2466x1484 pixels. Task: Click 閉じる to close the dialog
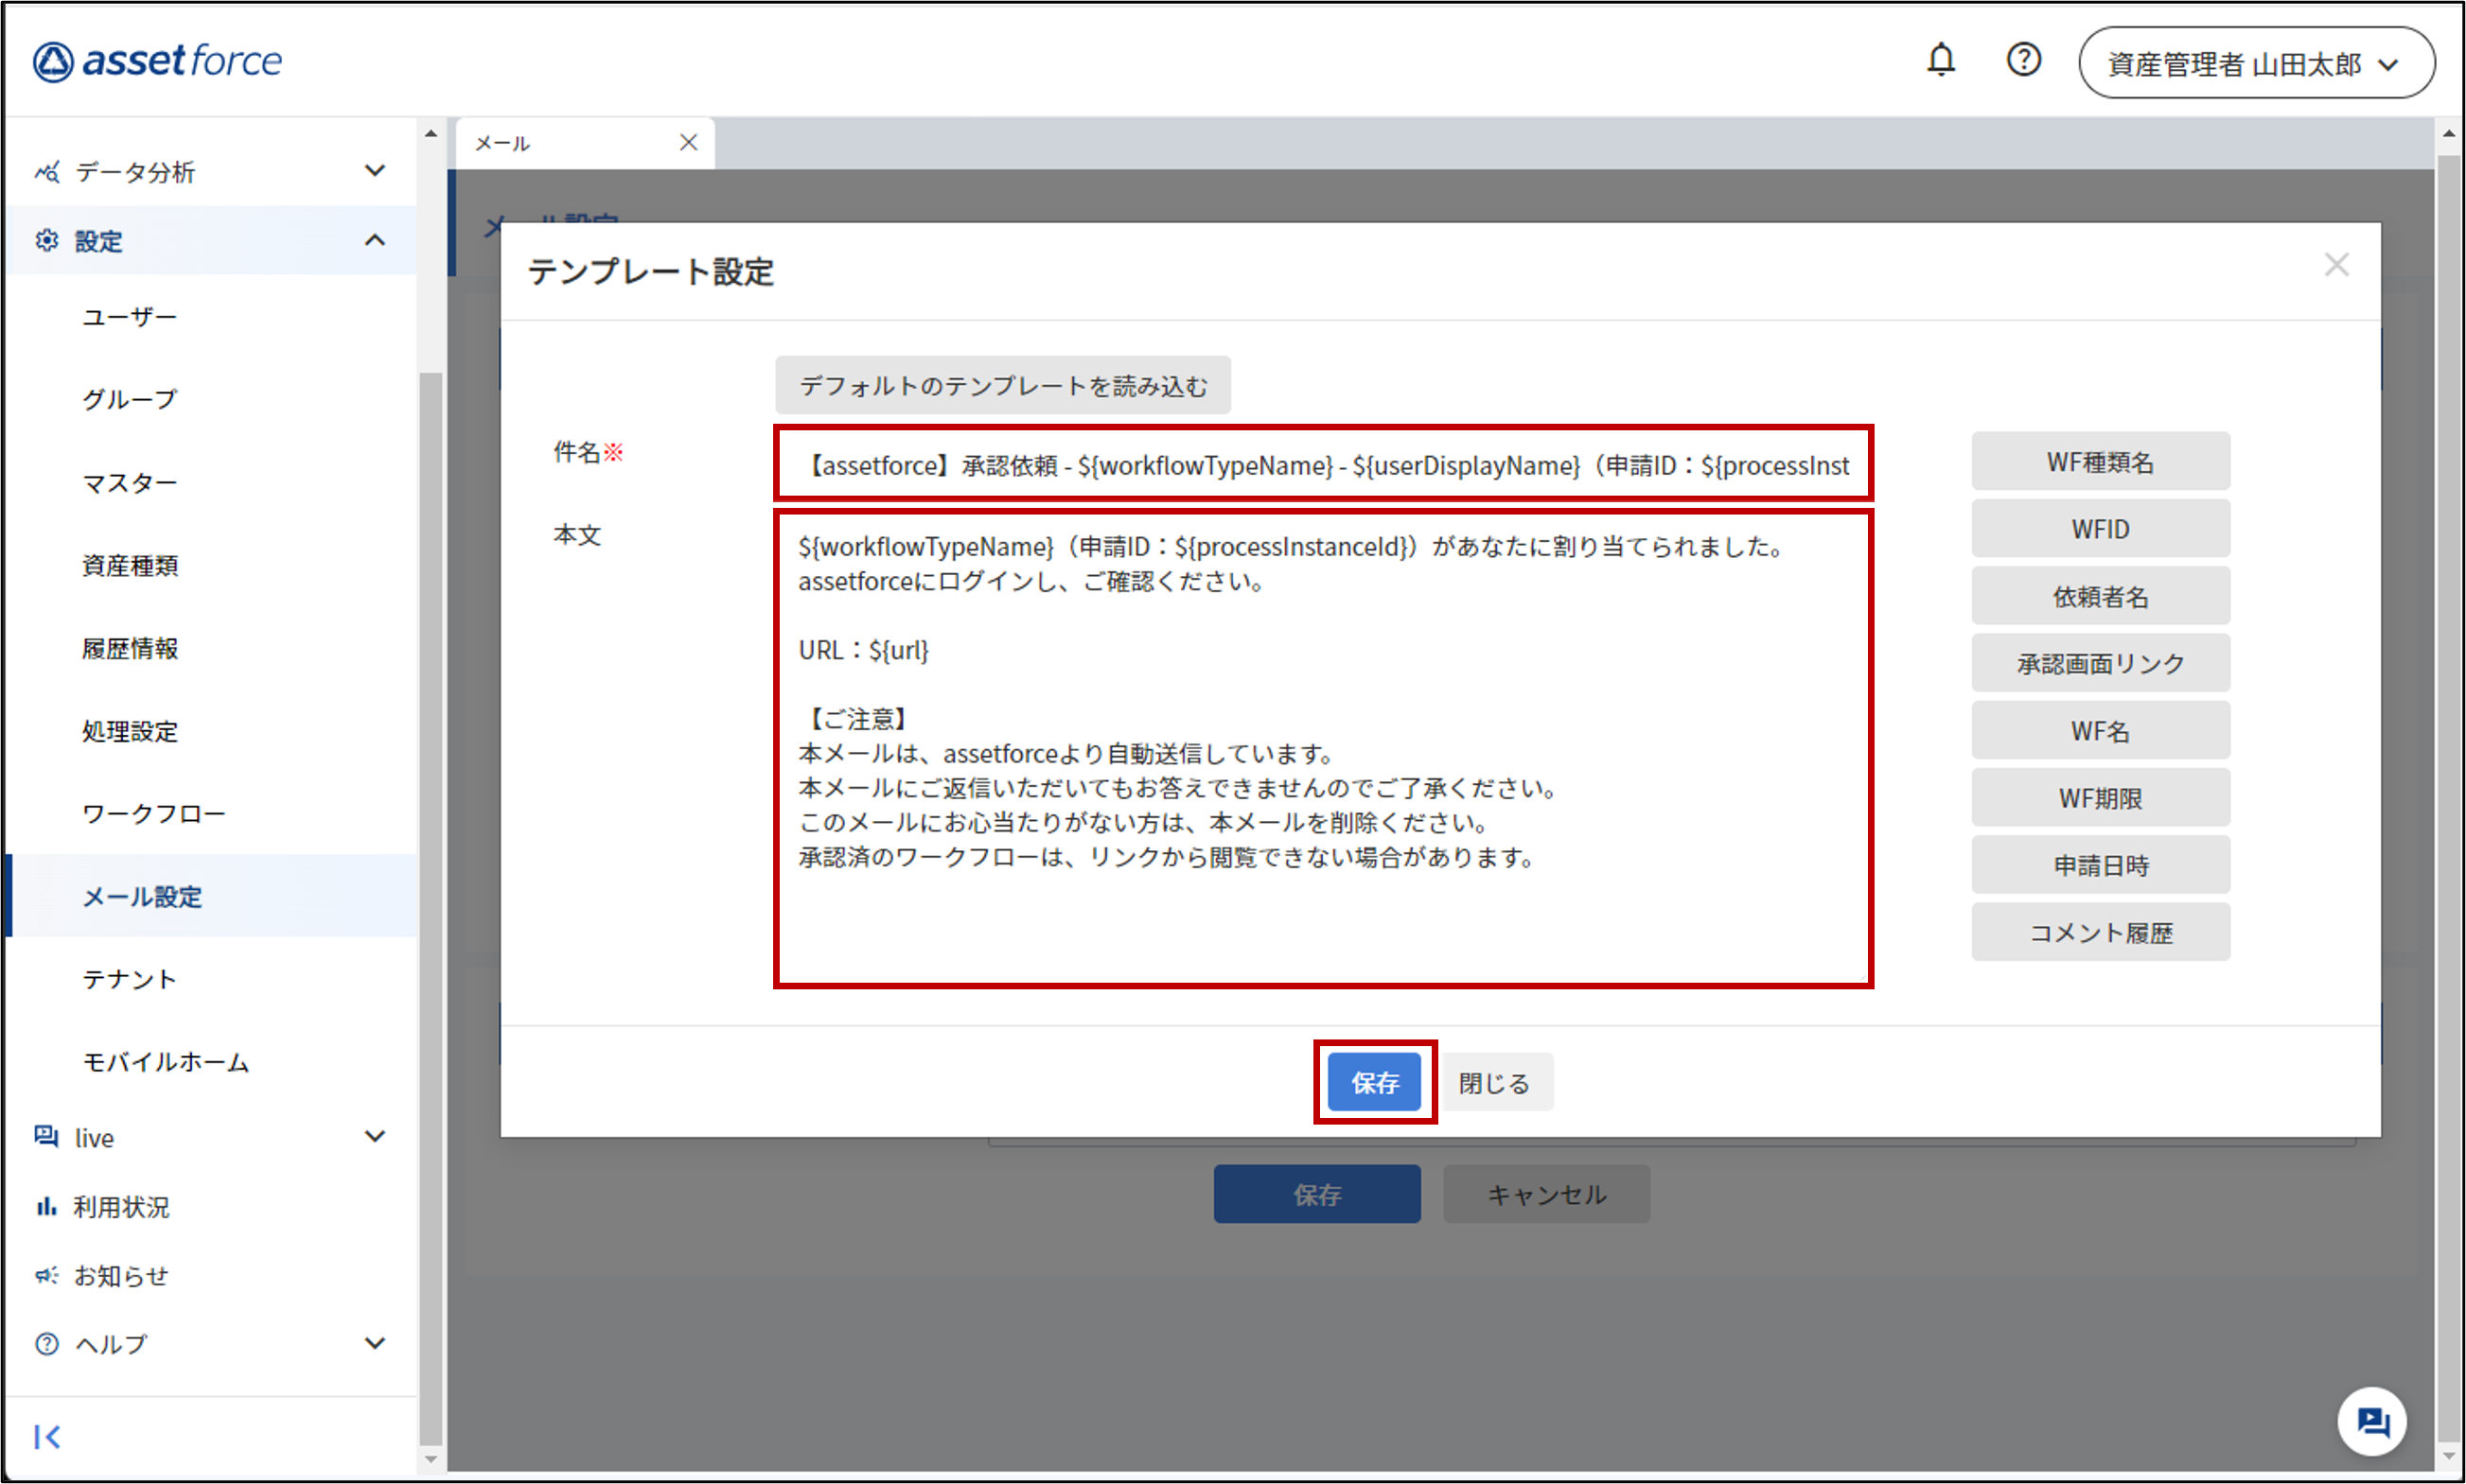[1494, 1082]
